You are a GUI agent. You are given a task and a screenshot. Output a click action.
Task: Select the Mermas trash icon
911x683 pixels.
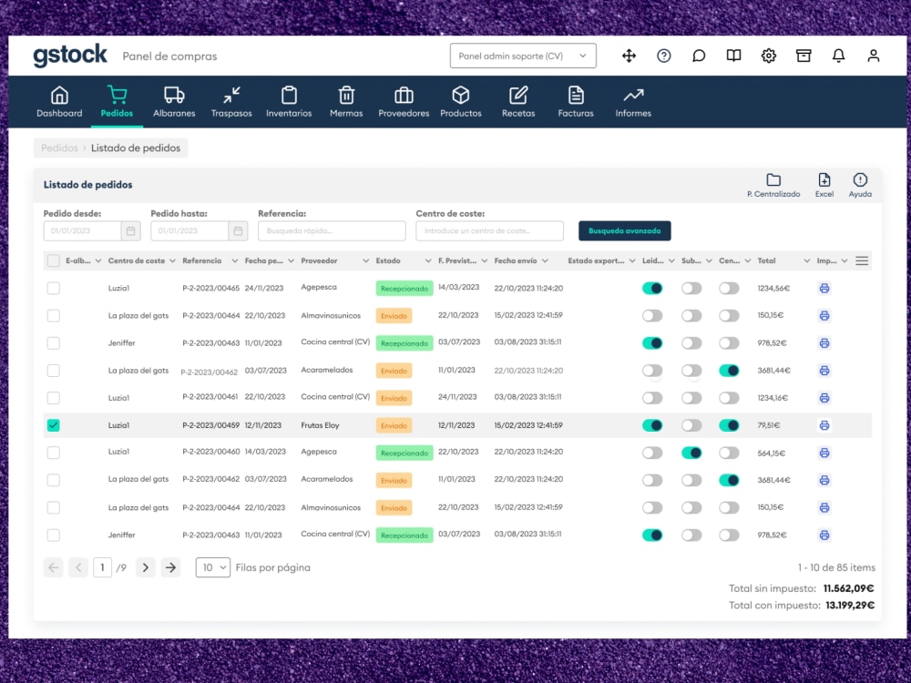tap(346, 95)
